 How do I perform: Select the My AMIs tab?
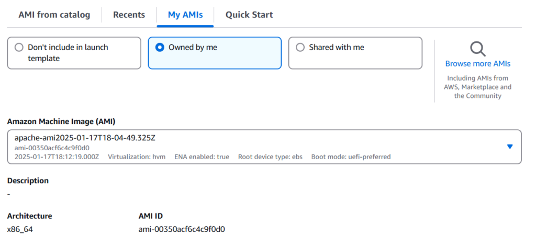click(x=185, y=15)
